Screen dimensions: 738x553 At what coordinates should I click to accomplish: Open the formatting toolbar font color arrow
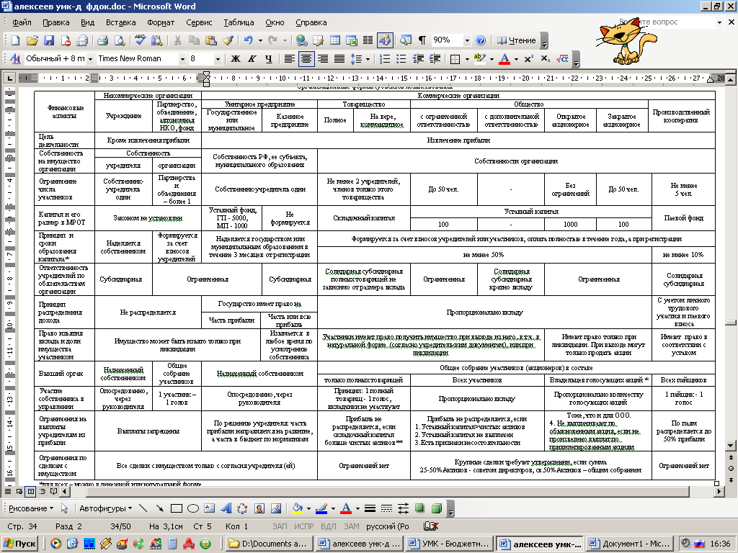tap(516, 59)
